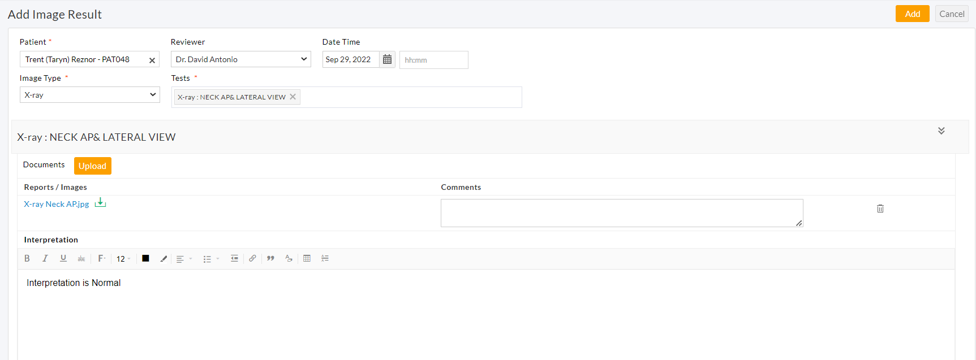Collapse the X-ray NECK AP section
The height and width of the screenshot is (360, 976).
coord(941,131)
